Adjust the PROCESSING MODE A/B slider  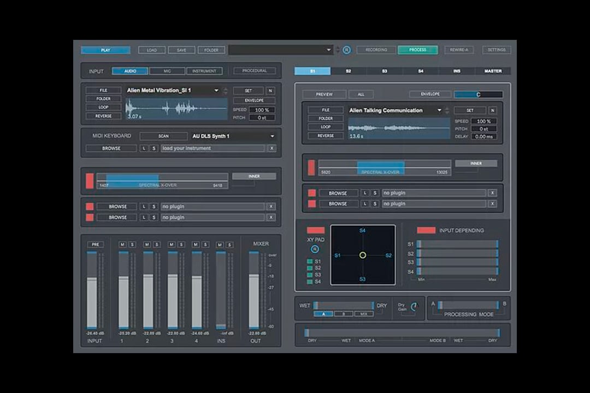click(x=469, y=305)
